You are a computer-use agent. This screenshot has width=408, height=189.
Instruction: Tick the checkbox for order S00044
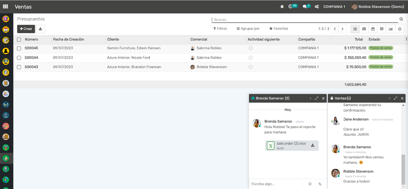[x=19, y=58]
